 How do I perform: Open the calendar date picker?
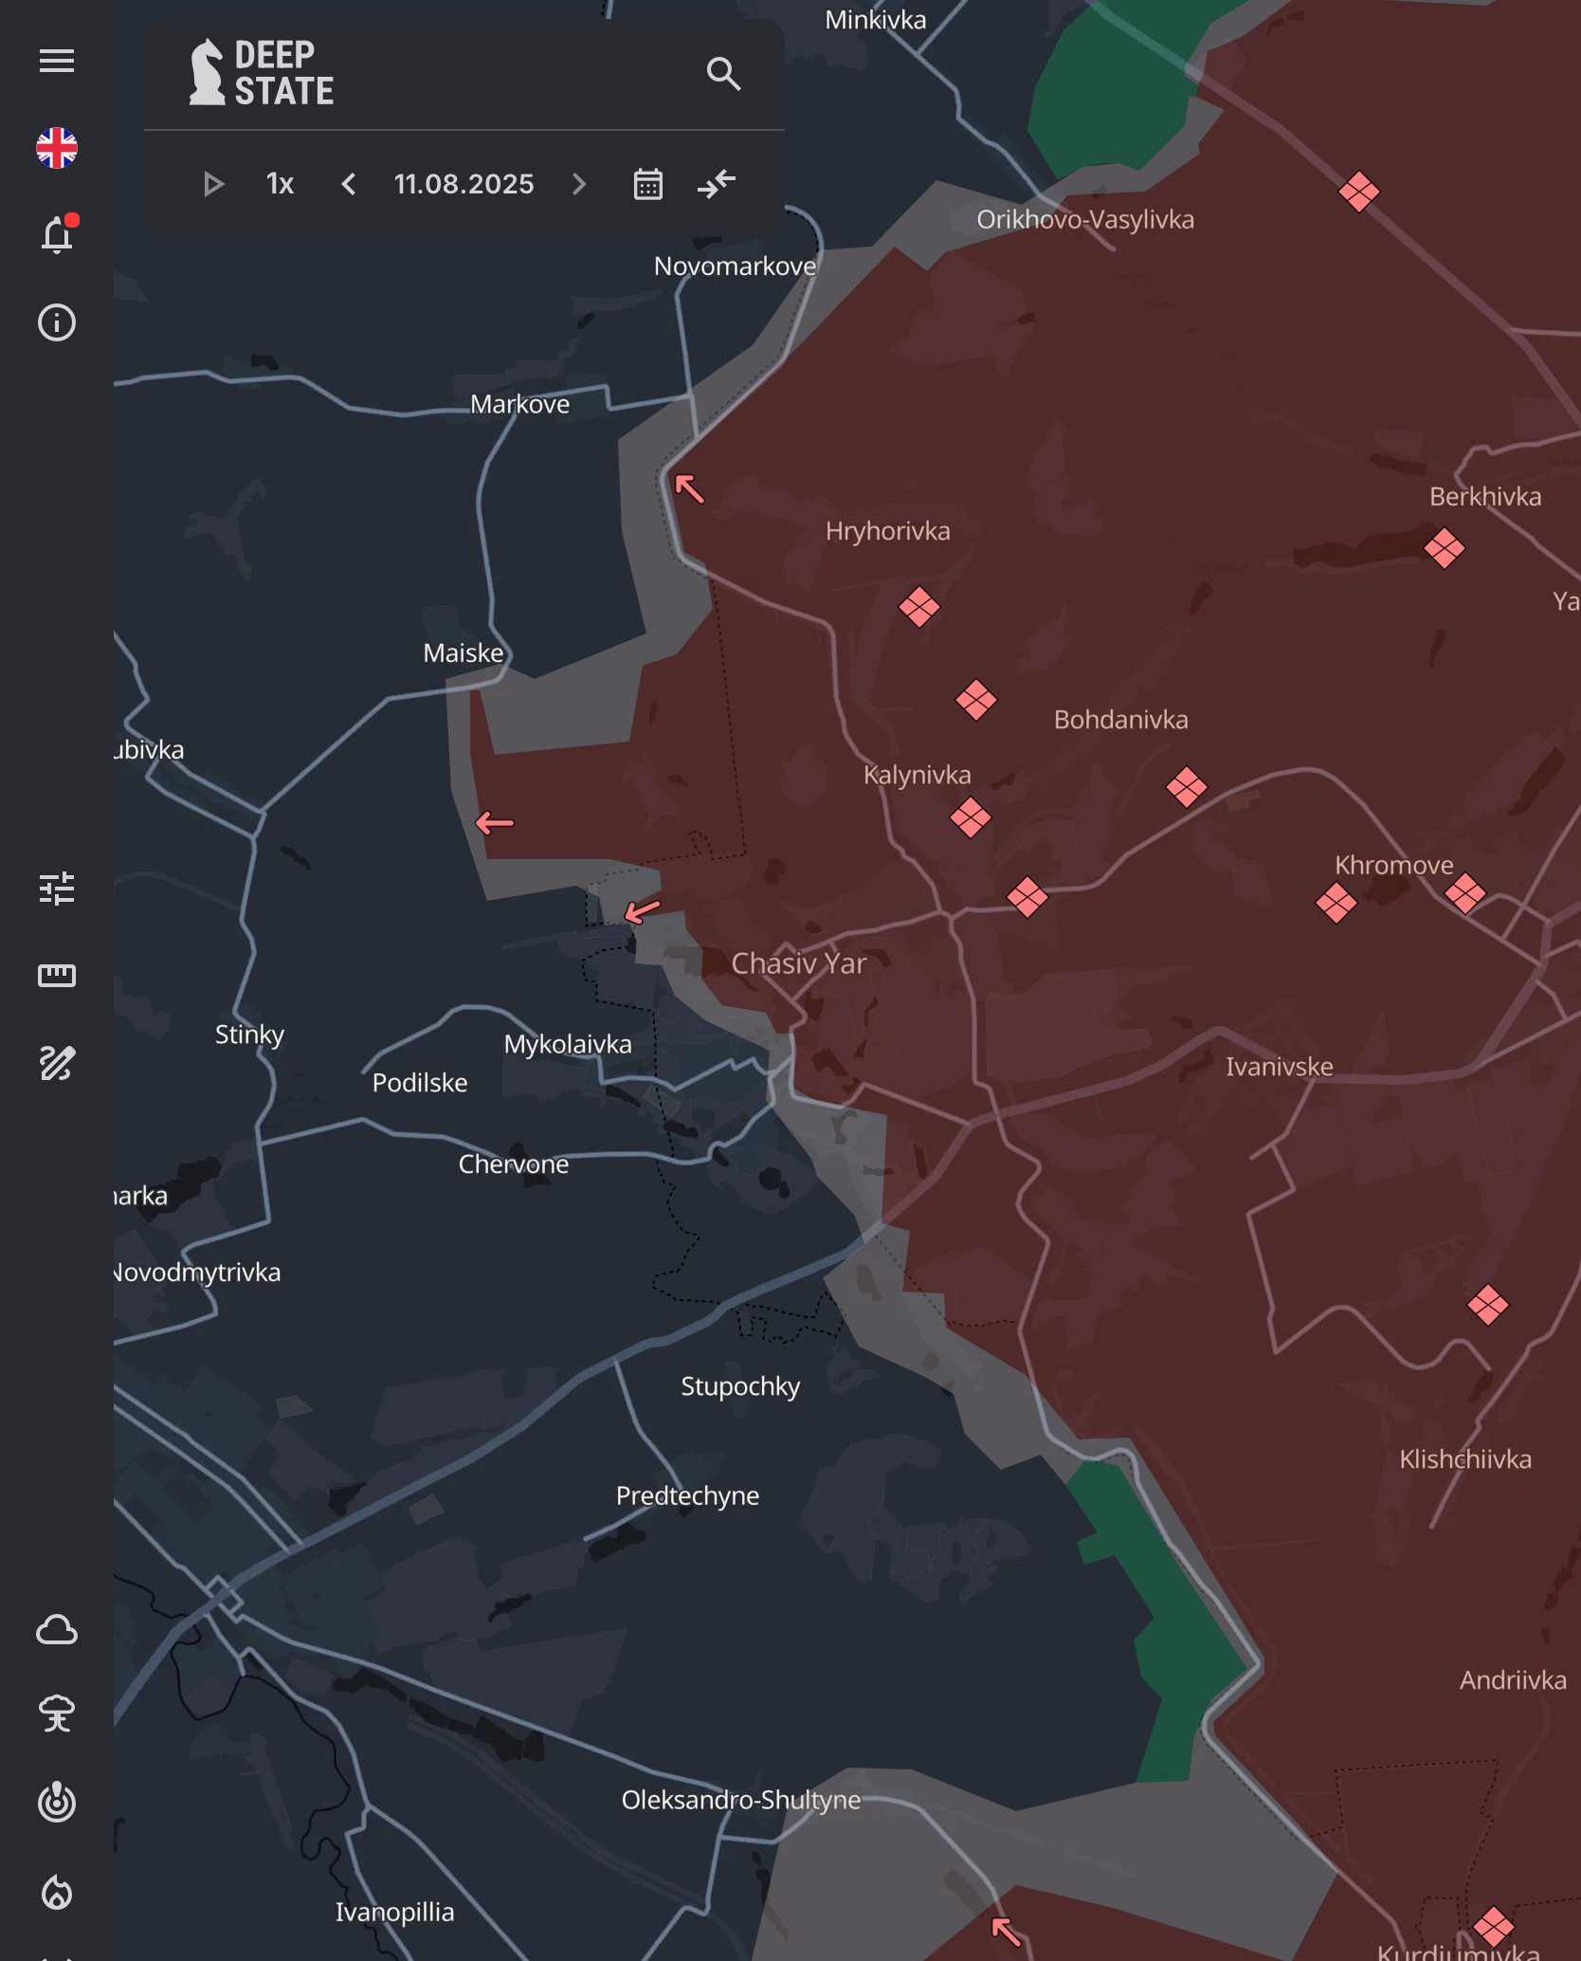(x=648, y=184)
